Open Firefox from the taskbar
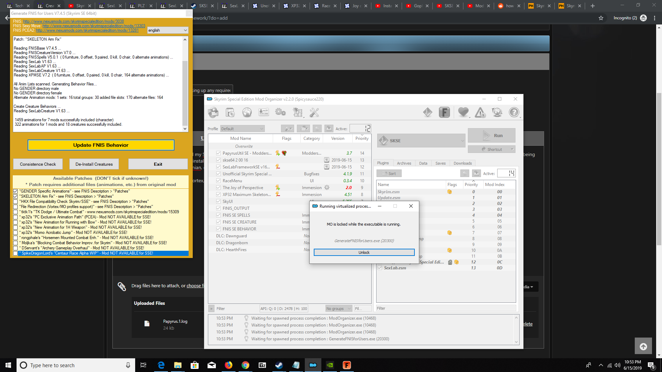This screenshot has height=372, width=662. 228,365
